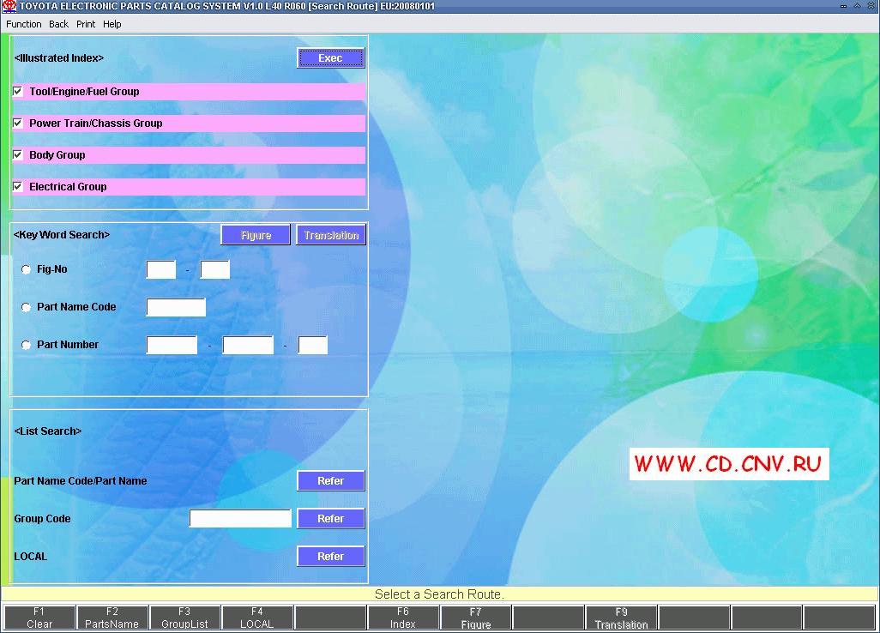This screenshot has height=633, width=880.
Task: Maximize the parts catalog window
Action: [x=858, y=6]
